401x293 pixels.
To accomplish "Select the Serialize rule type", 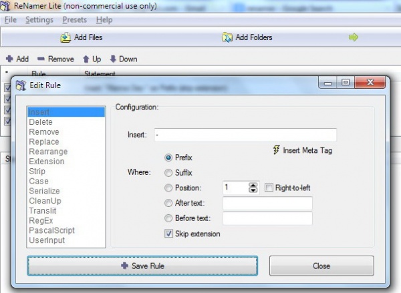I will coord(66,191).
